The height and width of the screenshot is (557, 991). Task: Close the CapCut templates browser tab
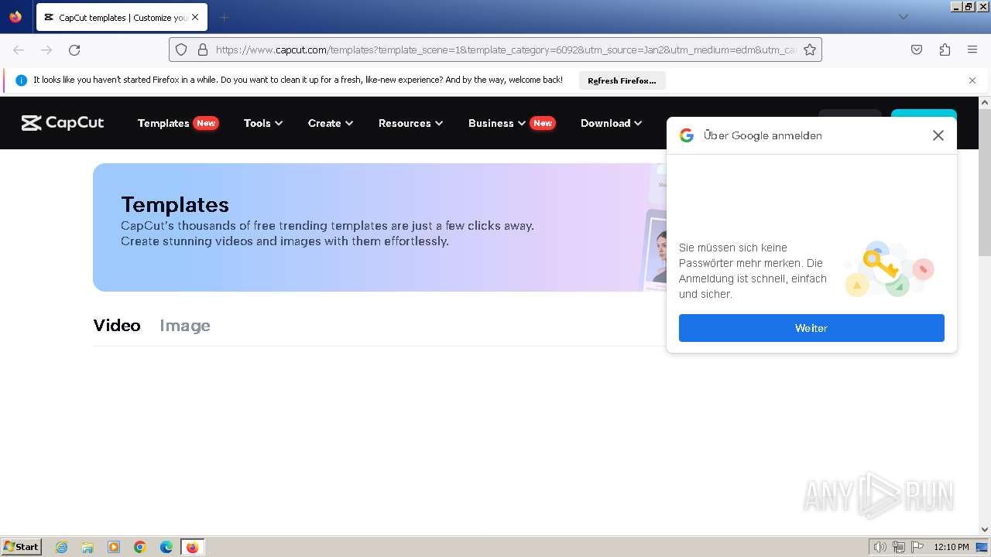pyautogui.click(x=194, y=17)
